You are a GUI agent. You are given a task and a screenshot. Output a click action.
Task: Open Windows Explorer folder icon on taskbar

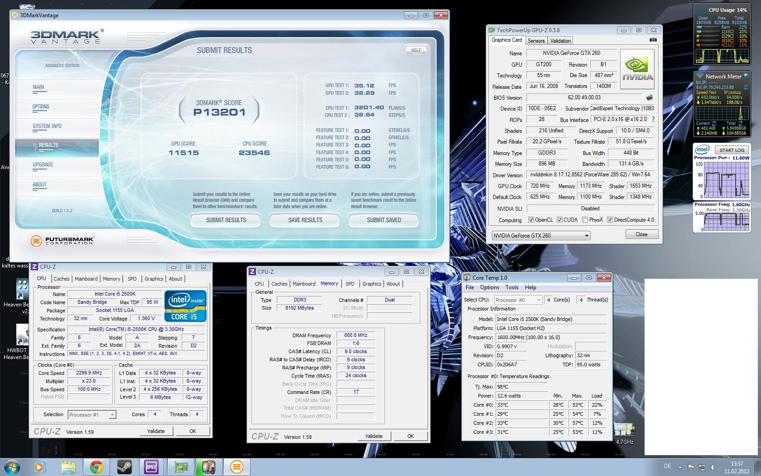click(68, 467)
